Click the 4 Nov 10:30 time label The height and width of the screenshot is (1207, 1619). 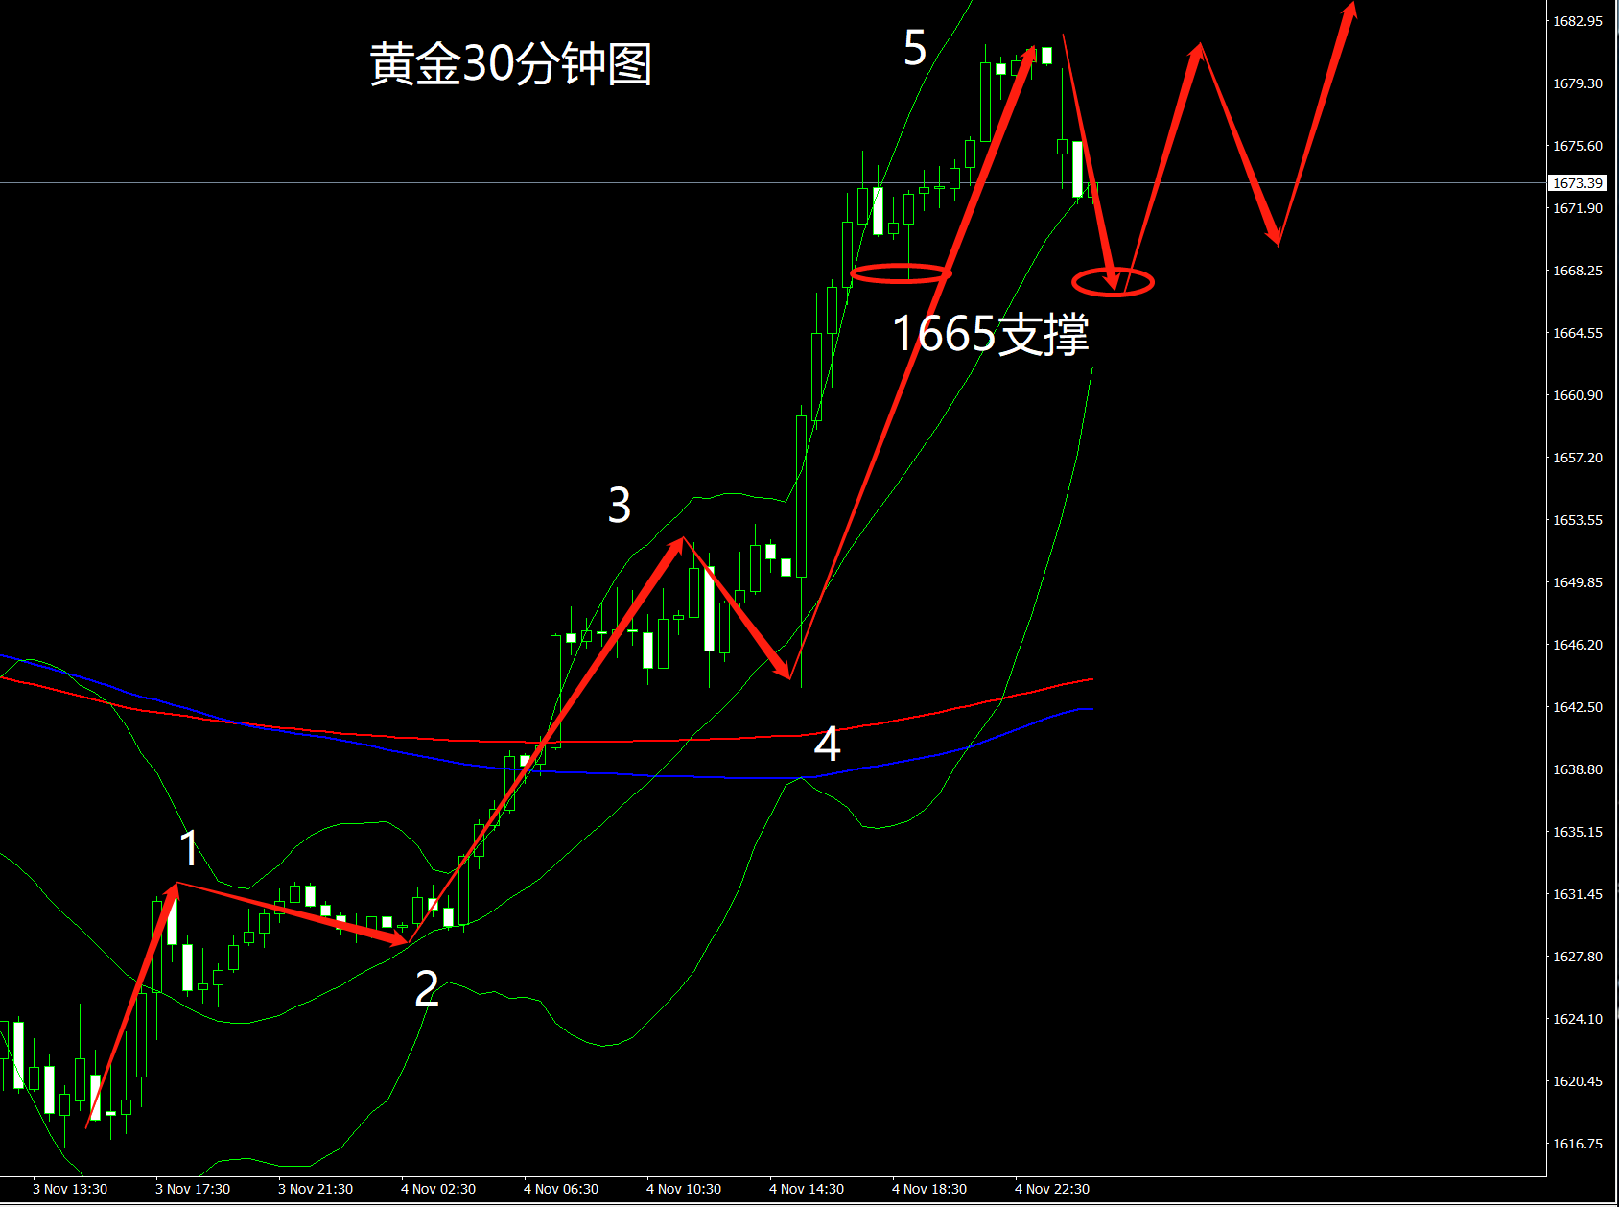coord(684,1189)
